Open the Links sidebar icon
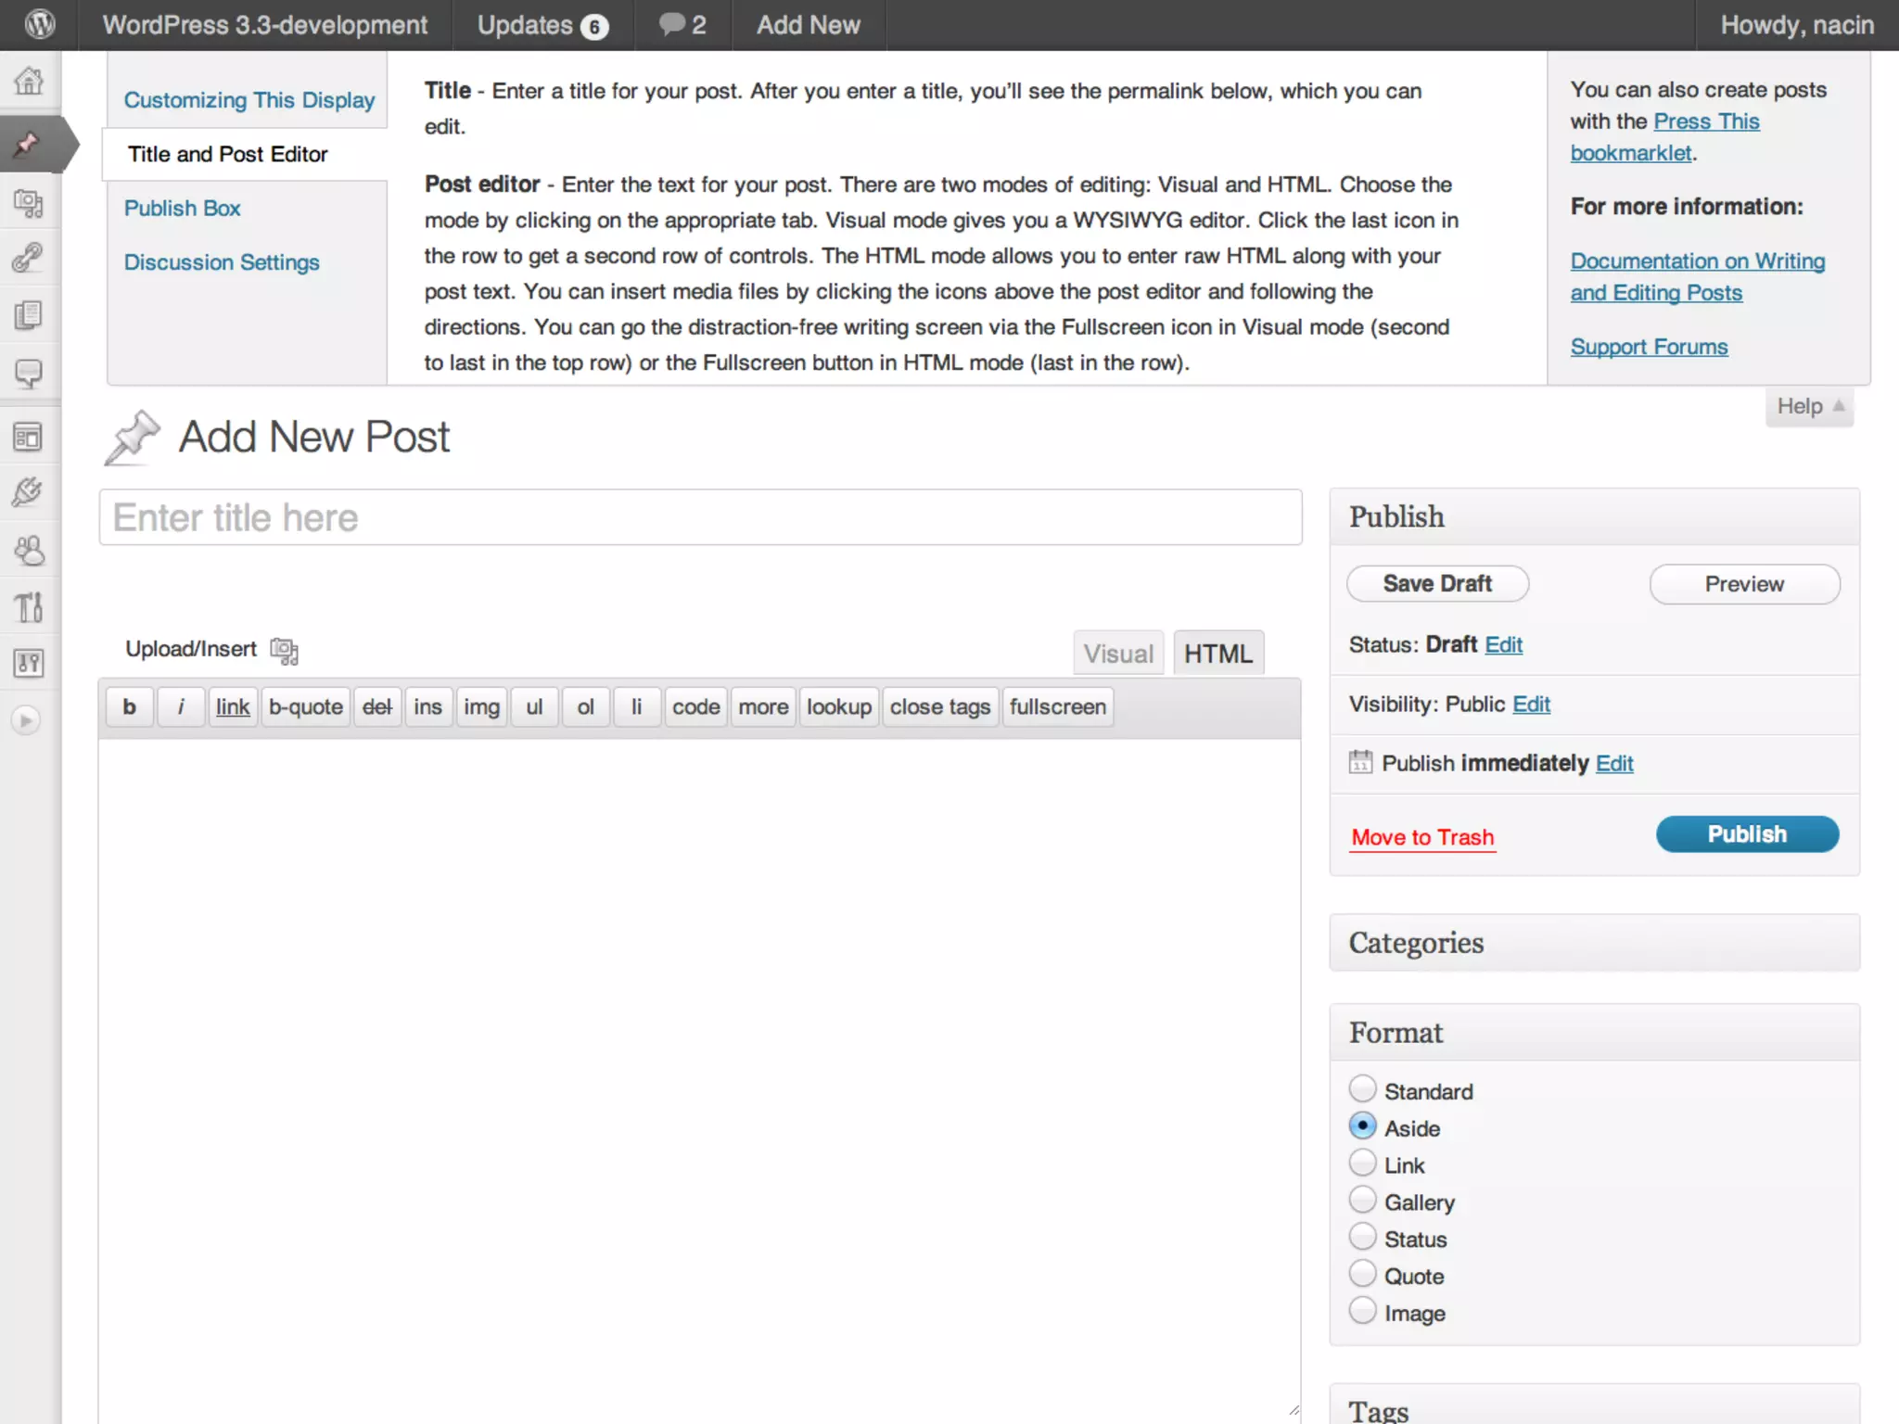 29,258
